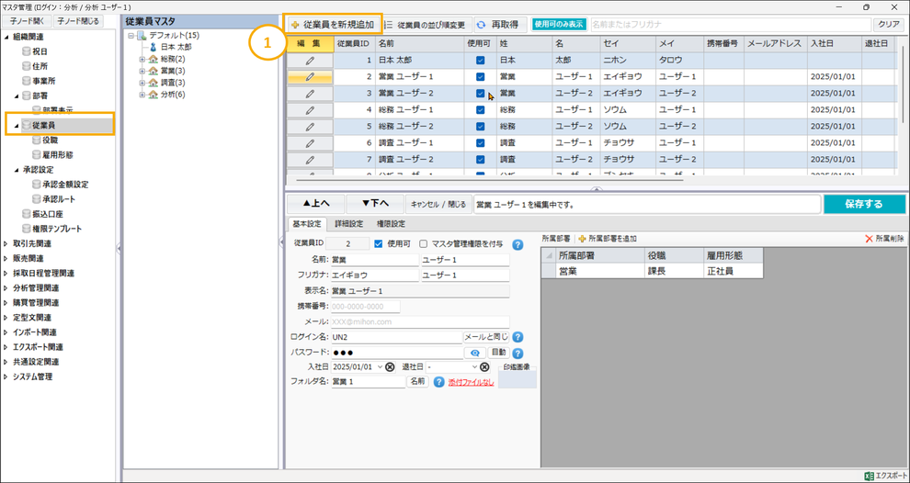The height and width of the screenshot is (483, 910).
Task: Click the 所属削除 red X icon
Action: (x=869, y=239)
